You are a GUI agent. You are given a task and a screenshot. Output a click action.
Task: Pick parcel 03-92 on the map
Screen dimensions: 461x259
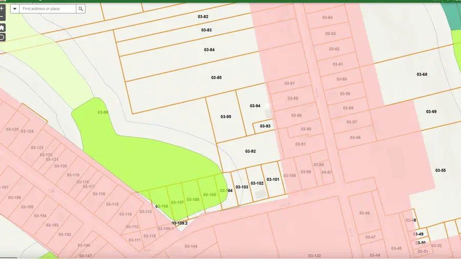coord(250,151)
